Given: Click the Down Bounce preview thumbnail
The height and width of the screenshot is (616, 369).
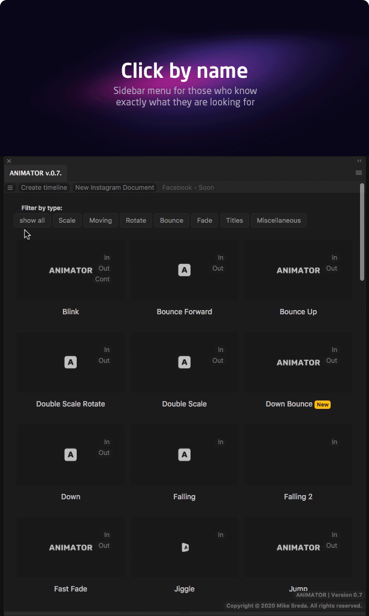Looking at the screenshot, I should (x=298, y=362).
